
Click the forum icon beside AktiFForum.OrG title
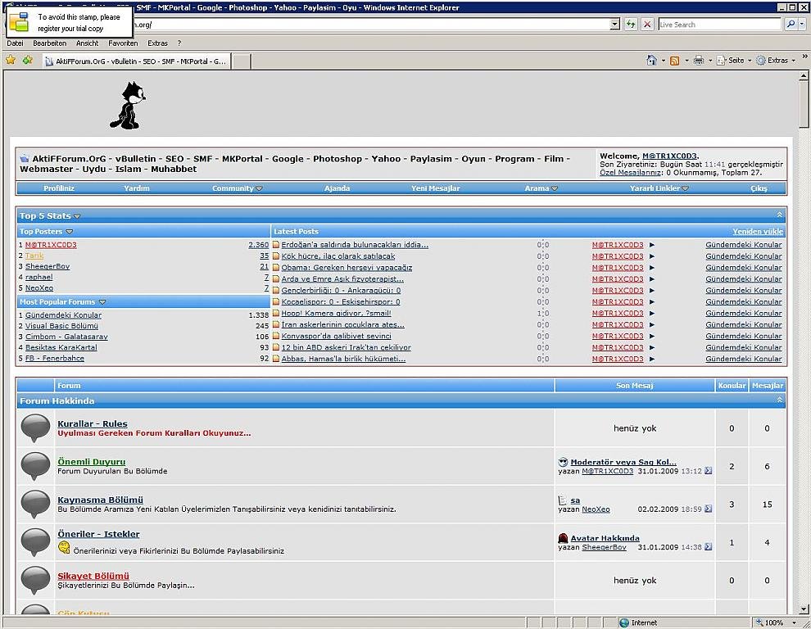pyautogui.click(x=25, y=159)
